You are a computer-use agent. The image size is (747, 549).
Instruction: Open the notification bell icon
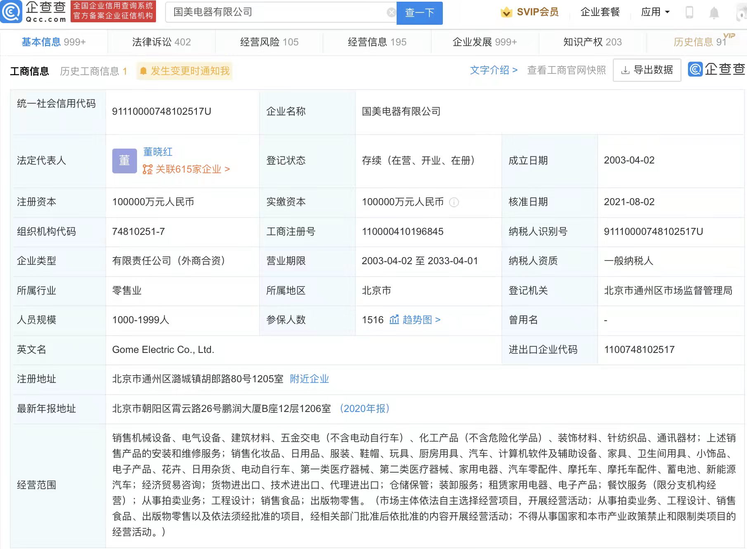click(x=714, y=13)
